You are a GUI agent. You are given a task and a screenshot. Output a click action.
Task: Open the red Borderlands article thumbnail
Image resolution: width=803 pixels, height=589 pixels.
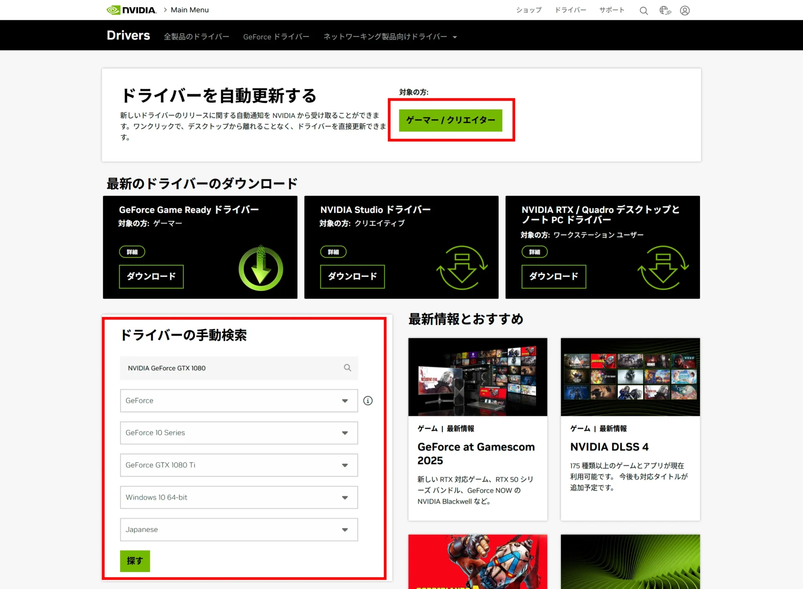click(478, 561)
